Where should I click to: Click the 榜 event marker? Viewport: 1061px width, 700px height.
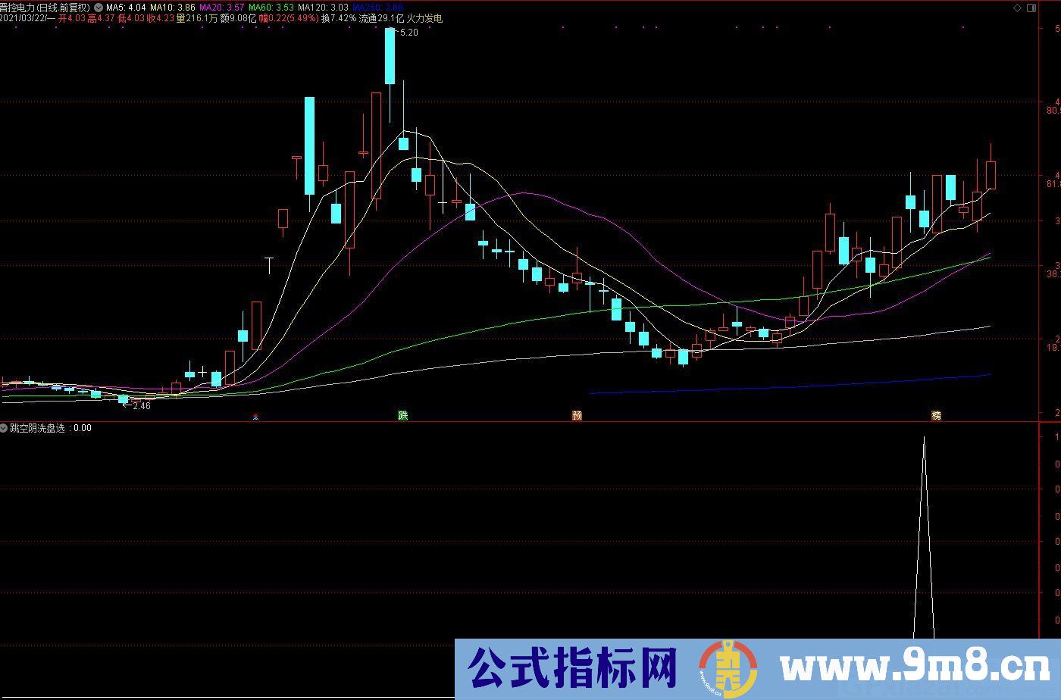[x=936, y=415]
